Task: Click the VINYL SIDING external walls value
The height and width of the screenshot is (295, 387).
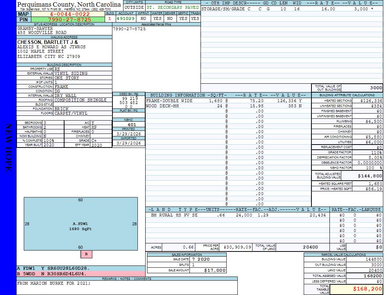Action: [x=71, y=73]
